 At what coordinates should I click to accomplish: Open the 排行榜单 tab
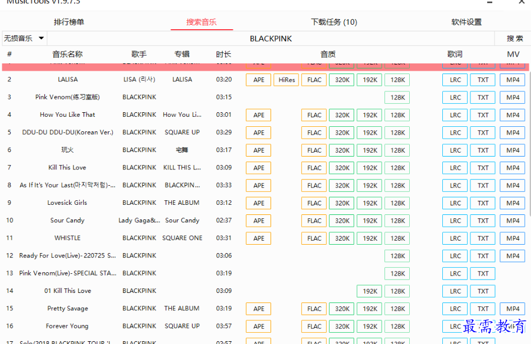point(68,22)
